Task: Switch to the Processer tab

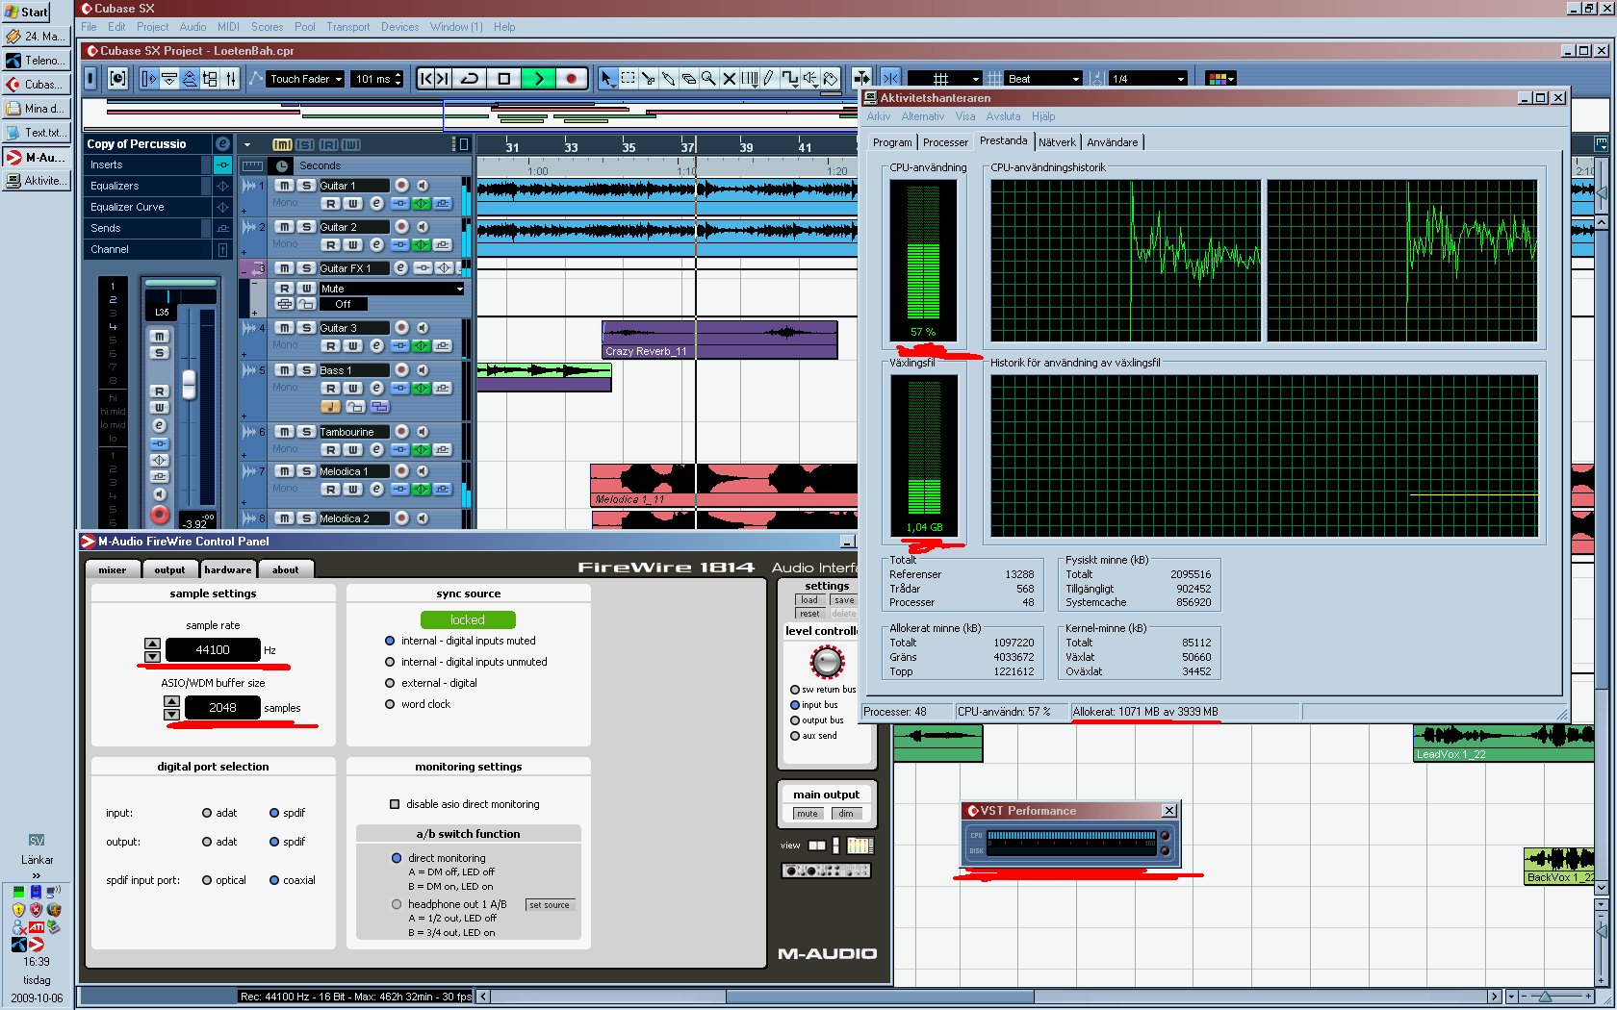Action: tap(945, 142)
